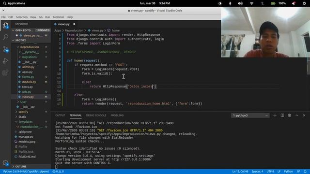Open the Explorer view in activity bar
Image resolution: width=310 pixels, height=174 pixels.
click(x=5, y=26)
